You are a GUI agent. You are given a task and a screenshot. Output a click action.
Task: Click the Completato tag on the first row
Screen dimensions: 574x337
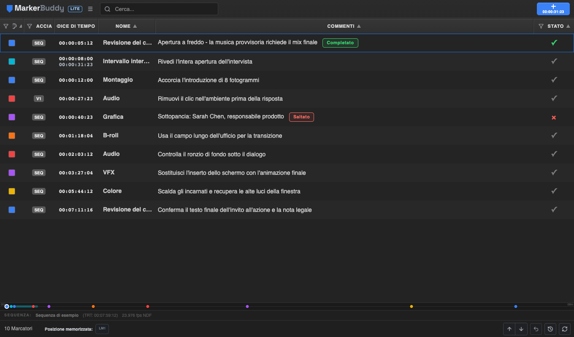(x=340, y=43)
